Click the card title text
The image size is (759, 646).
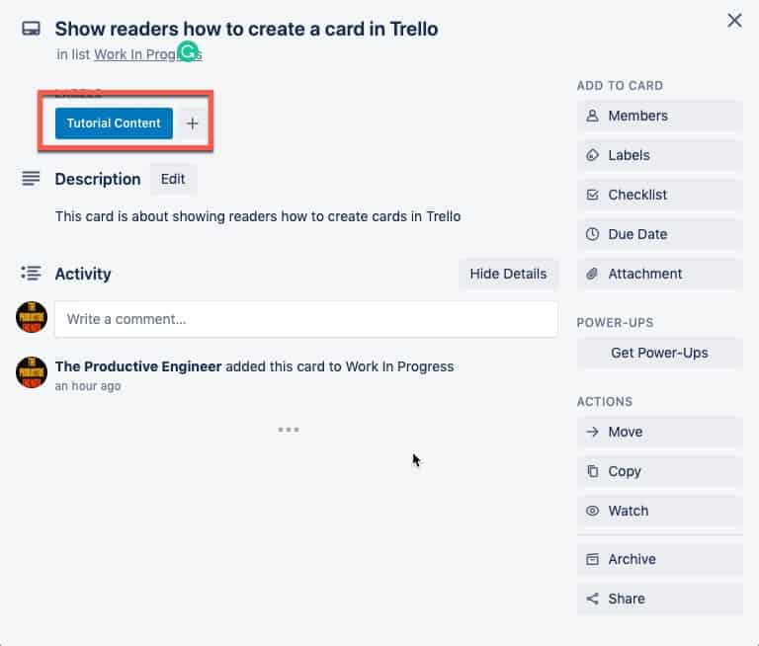coord(246,29)
